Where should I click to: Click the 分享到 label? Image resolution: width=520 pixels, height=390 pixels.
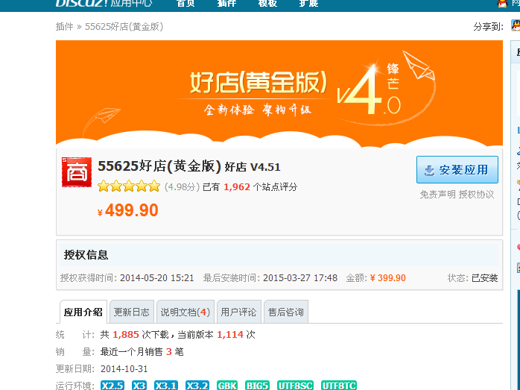pyautogui.click(x=488, y=27)
